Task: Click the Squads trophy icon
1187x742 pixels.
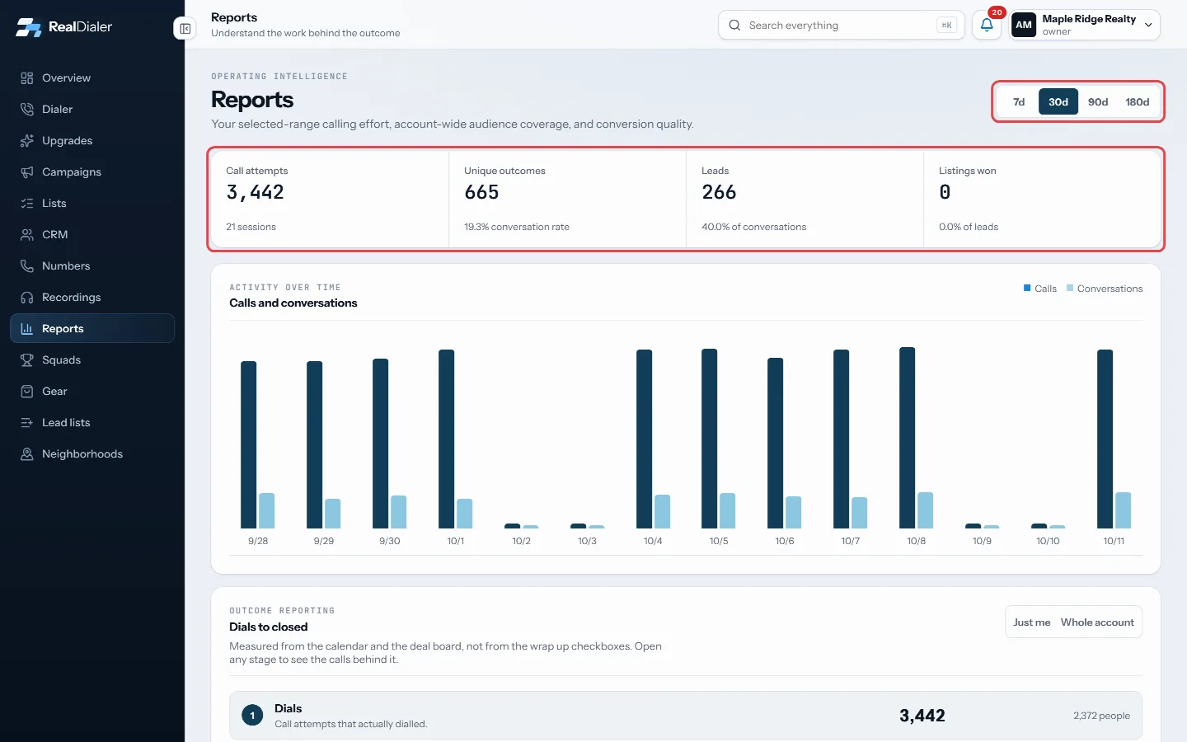Action: pos(27,360)
